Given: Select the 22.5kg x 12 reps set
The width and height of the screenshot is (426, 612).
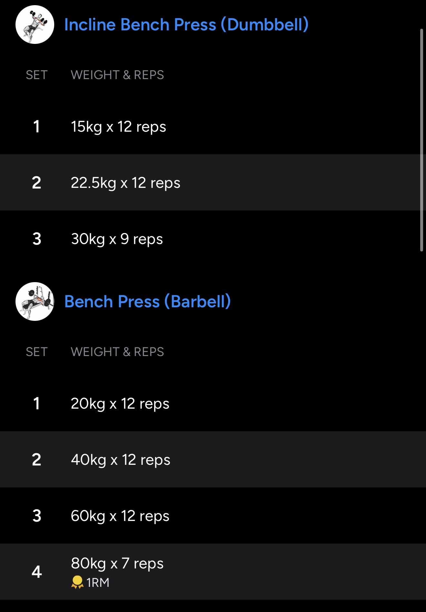Looking at the screenshot, I should coord(126,183).
